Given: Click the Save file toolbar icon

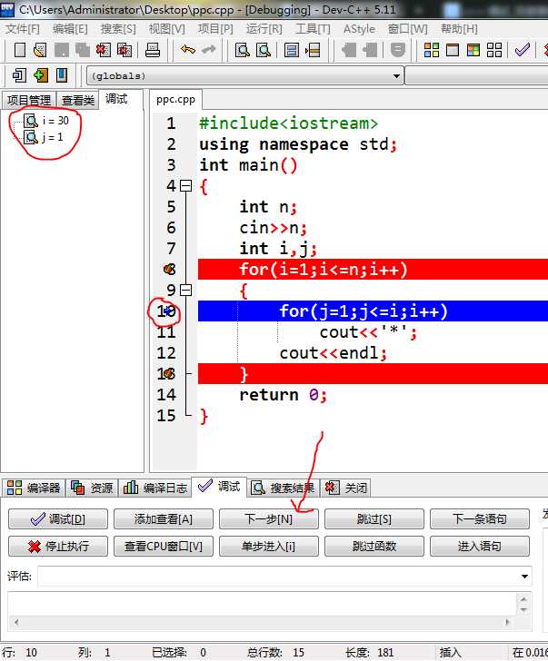Looking at the screenshot, I should coord(61,50).
